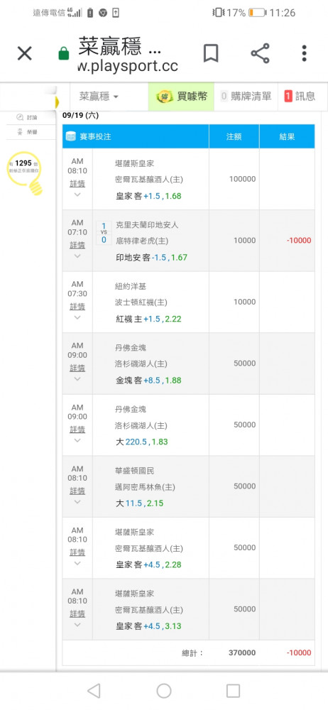Tap the share icon in browser bar

point(260,53)
